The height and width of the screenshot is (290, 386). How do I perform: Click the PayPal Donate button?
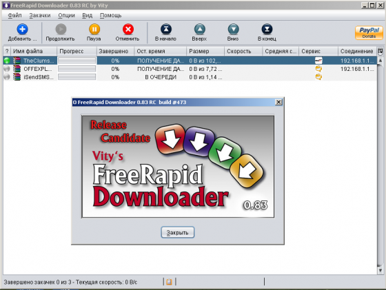pyautogui.click(x=369, y=32)
